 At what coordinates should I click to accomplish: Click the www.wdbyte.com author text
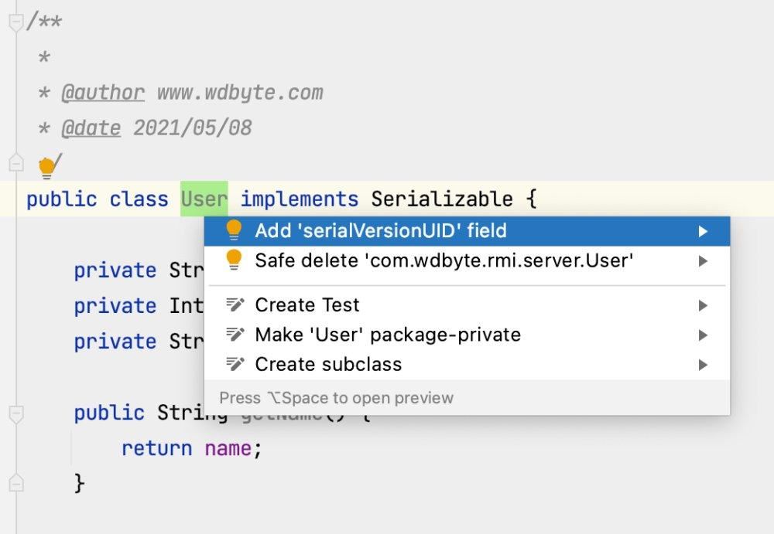coord(240,93)
